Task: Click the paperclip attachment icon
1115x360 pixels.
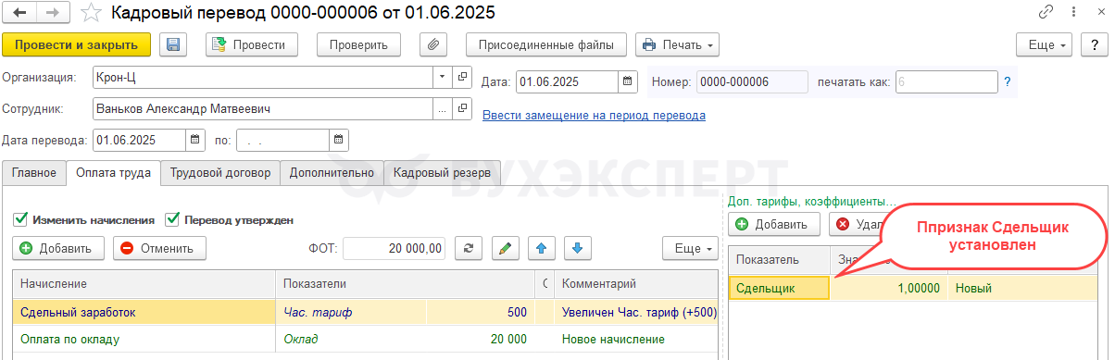Action: coord(433,44)
